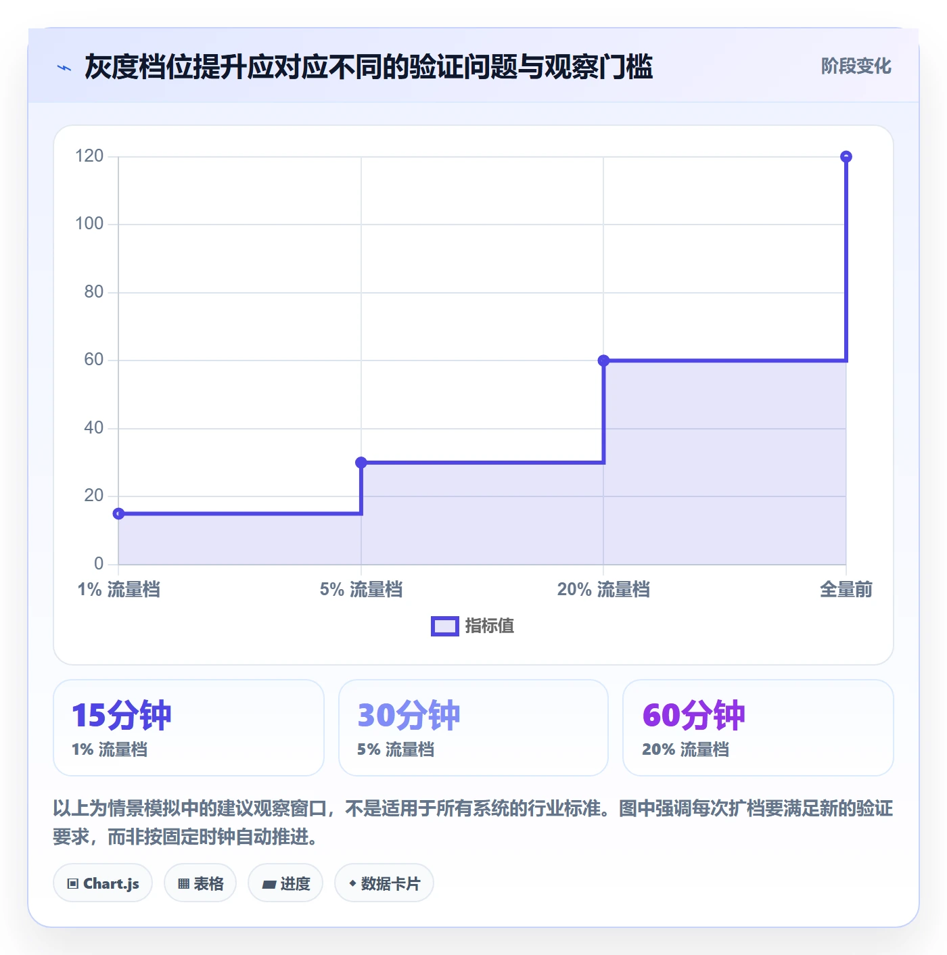
Task: Click the note paragraph starting 以上为情景模拟中
Action: click(x=473, y=822)
